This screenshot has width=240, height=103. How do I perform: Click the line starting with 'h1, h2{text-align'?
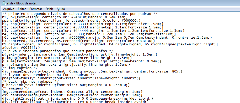click(65, 17)
